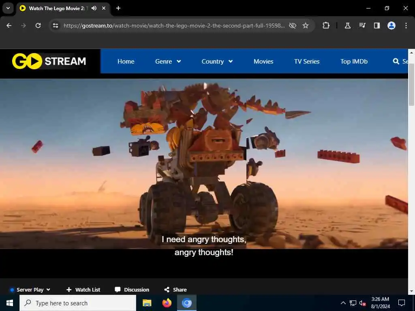
Task: Show hidden system tray icons
Action: [x=343, y=303]
